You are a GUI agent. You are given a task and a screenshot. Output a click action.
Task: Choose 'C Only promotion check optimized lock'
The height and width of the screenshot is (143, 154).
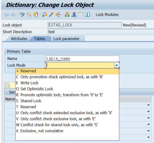click(x=67, y=77)
